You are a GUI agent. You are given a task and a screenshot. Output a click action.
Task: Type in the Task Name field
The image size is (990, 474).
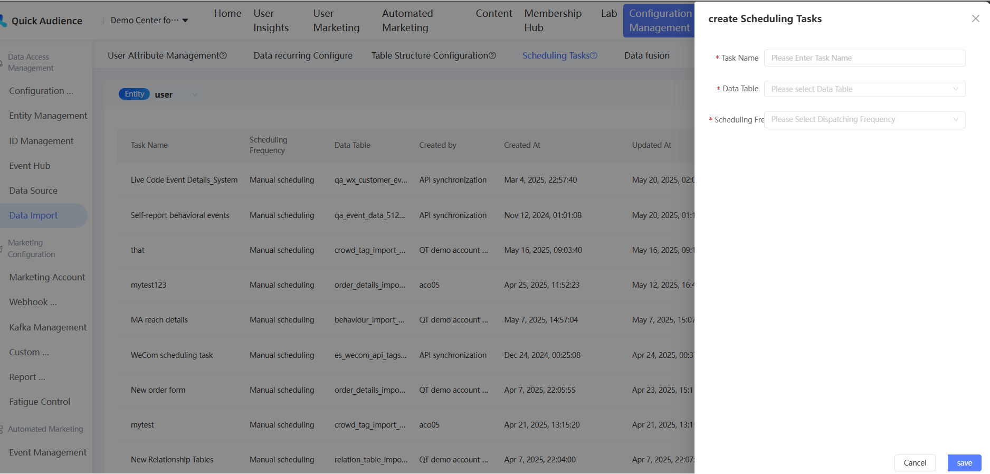click(864, 58)
